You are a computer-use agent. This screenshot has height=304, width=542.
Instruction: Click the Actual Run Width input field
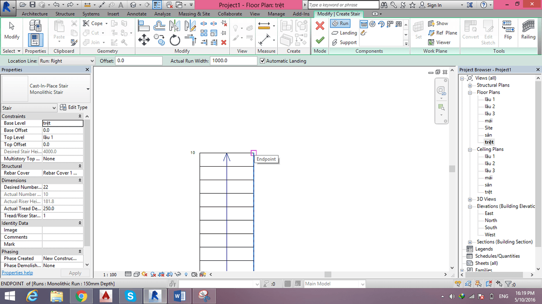tap(233, 61)
